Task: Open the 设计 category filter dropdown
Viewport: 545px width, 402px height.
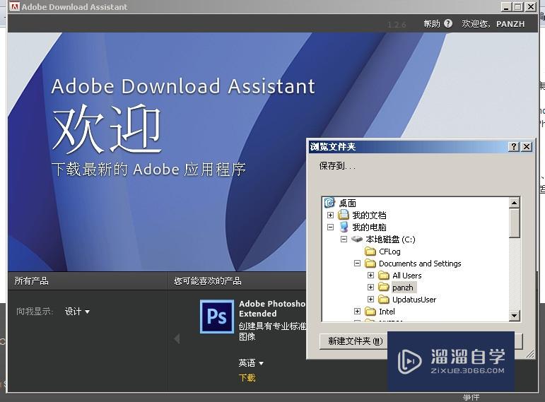Action: point(77,312)
